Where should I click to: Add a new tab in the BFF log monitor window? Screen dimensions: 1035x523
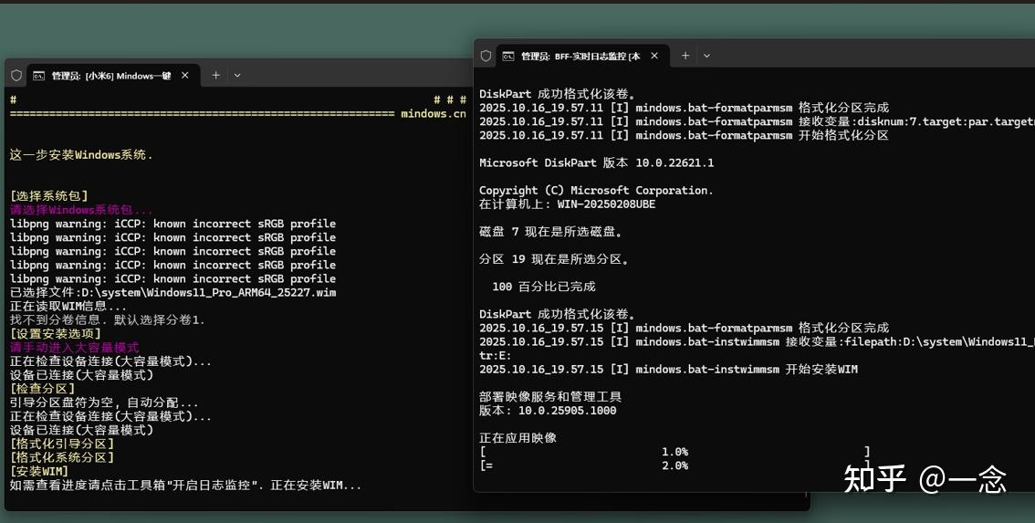685,56
